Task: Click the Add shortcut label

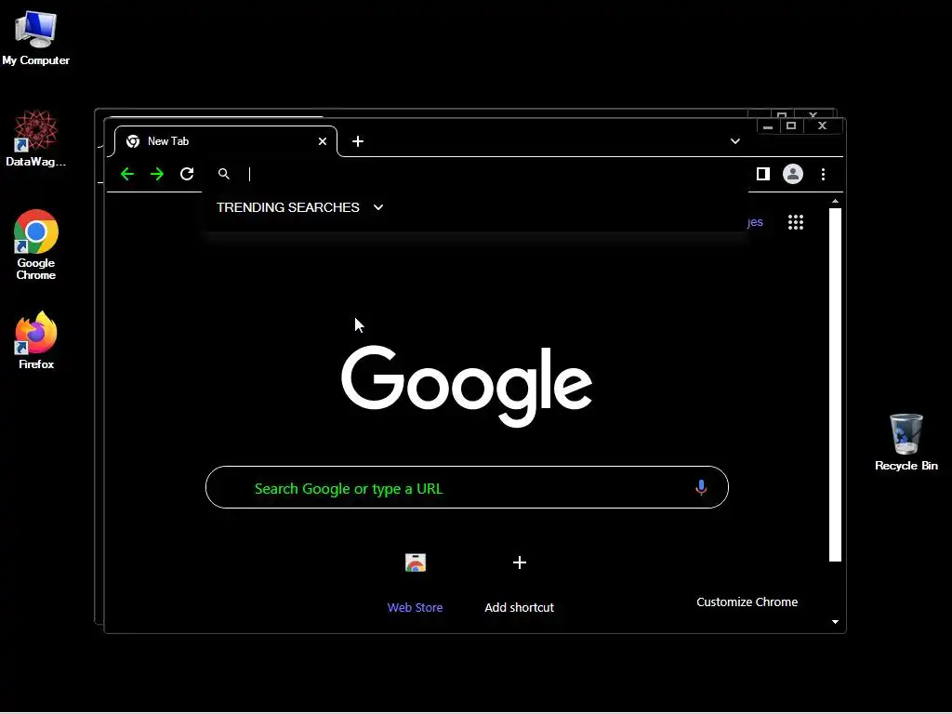Action: click(519, 608)
